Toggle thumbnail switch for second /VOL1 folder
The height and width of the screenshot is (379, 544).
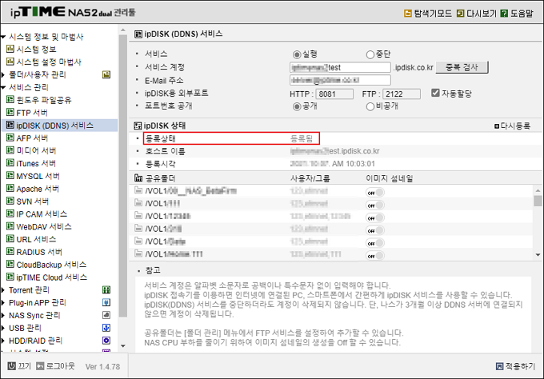click(x=375, y=205)
